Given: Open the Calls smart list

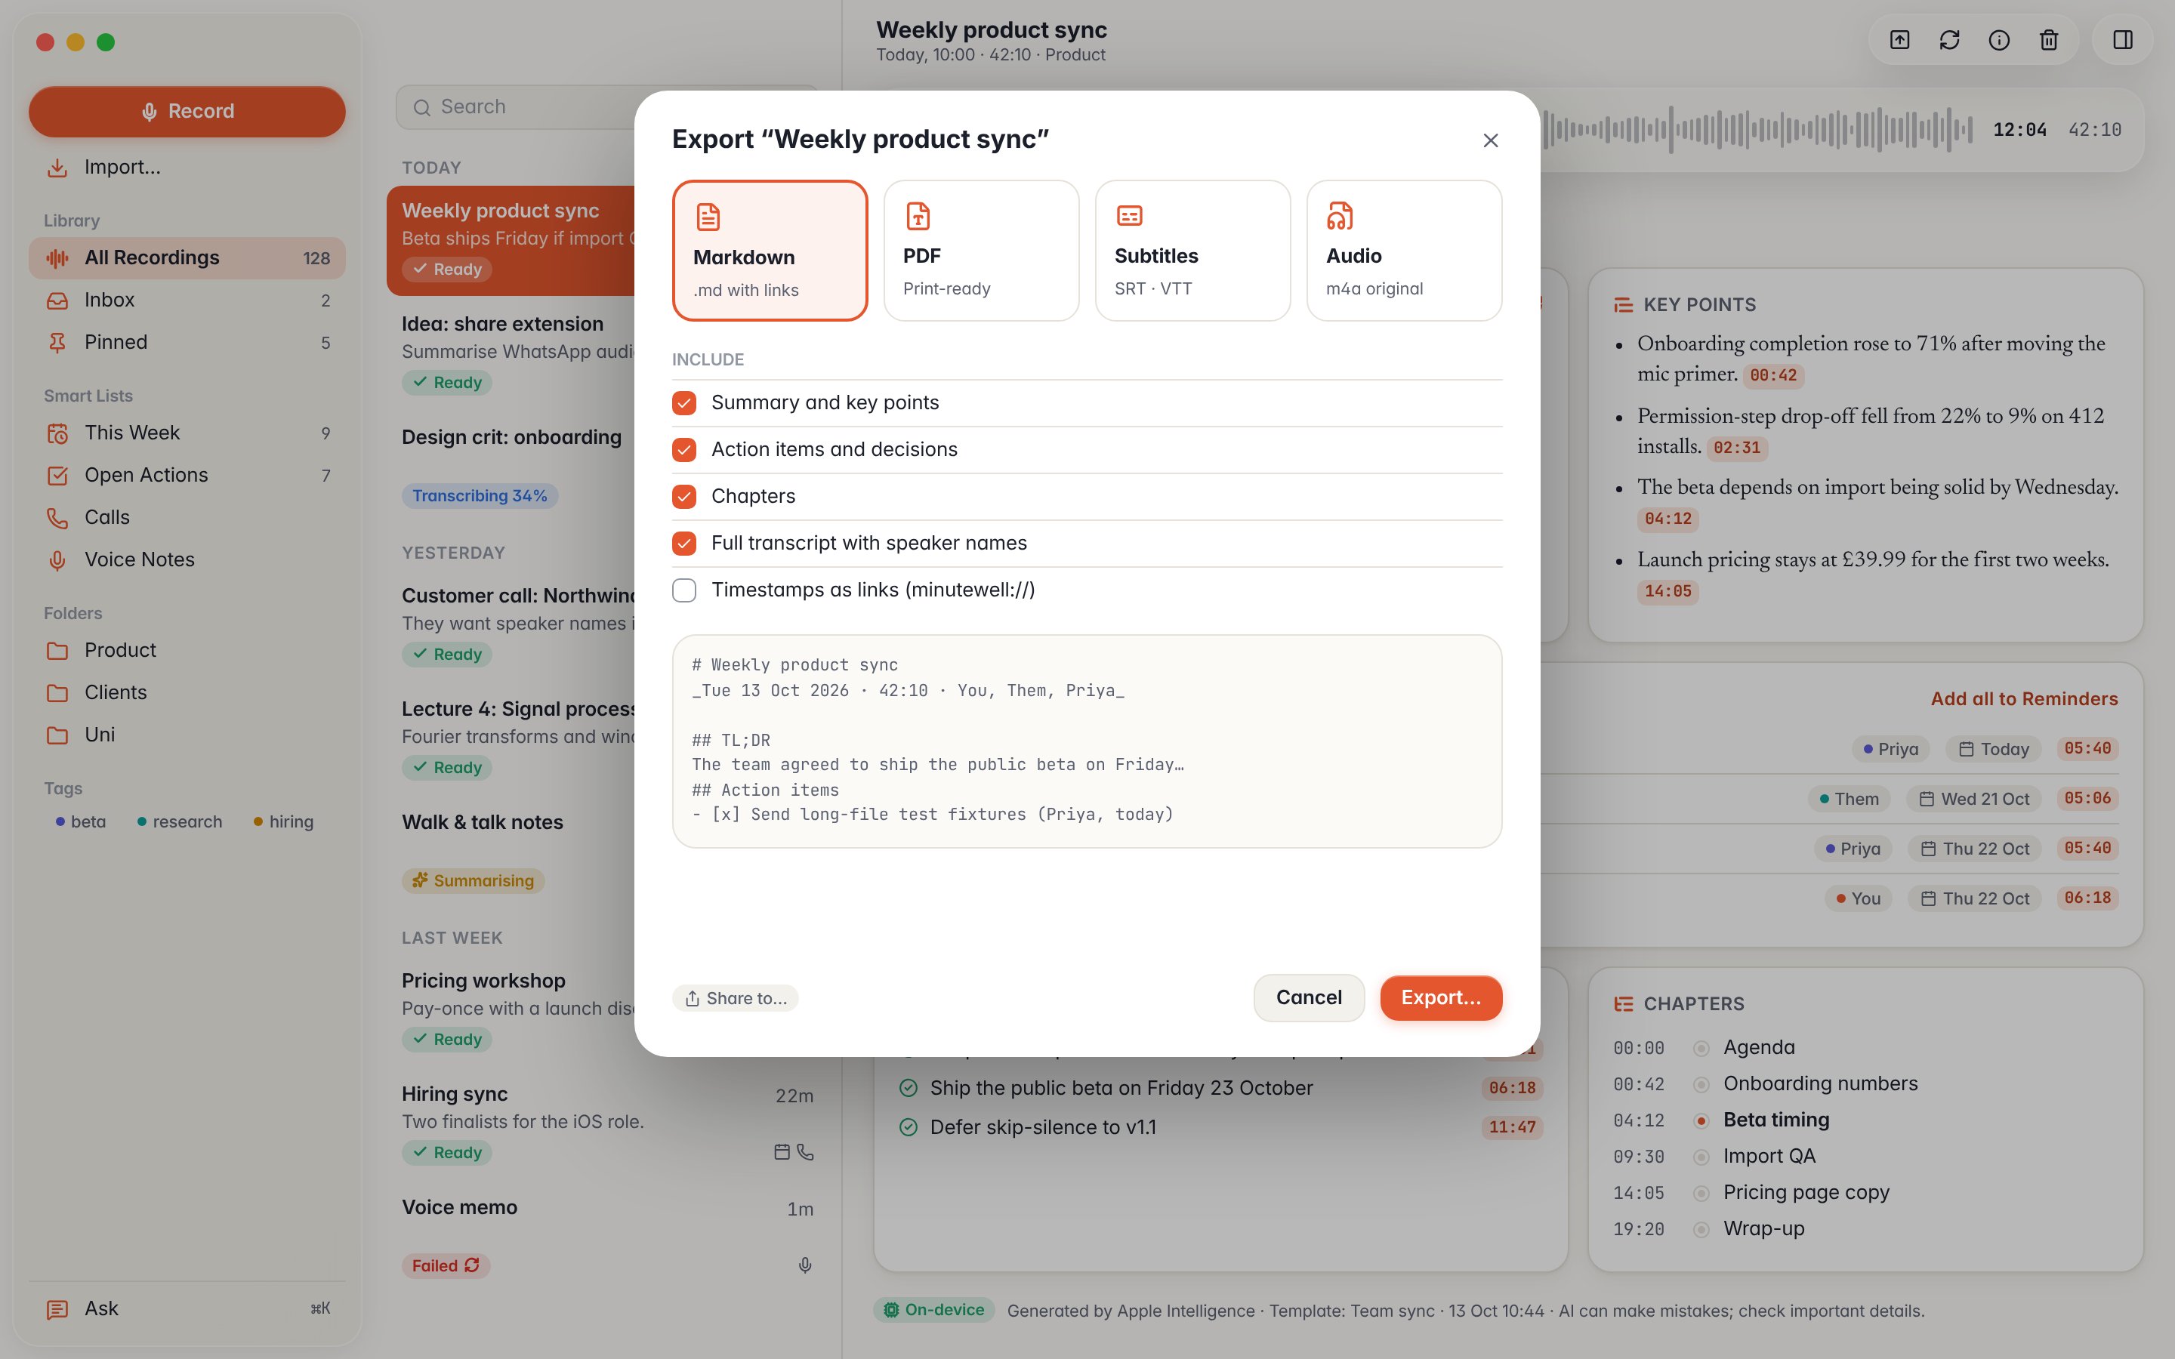Looking at the screenshot, I should click(187, 518).
